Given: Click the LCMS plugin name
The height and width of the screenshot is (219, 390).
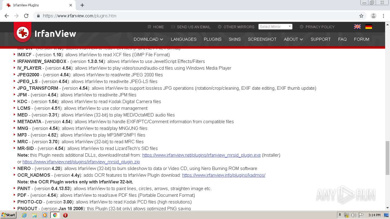Looking at the screenshot, I should tap(24, 108).
